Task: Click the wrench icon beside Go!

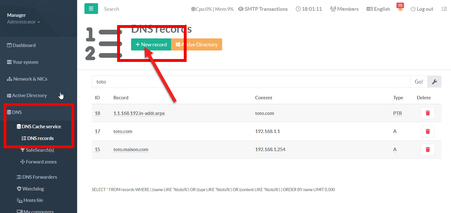Action: [434, 82]
